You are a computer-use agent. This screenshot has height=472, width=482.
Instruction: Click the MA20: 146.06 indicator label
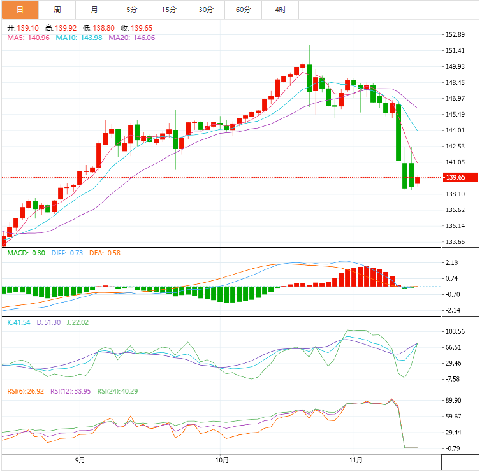point(131,38)
